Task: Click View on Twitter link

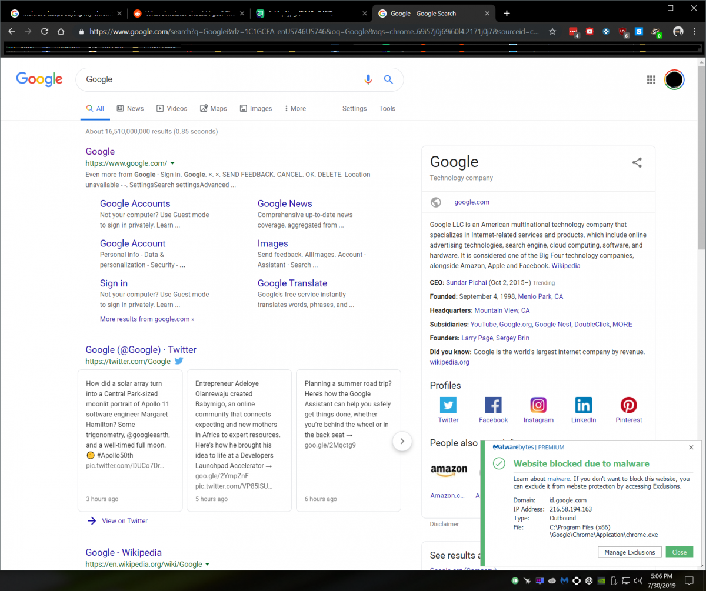Action: 125,520
